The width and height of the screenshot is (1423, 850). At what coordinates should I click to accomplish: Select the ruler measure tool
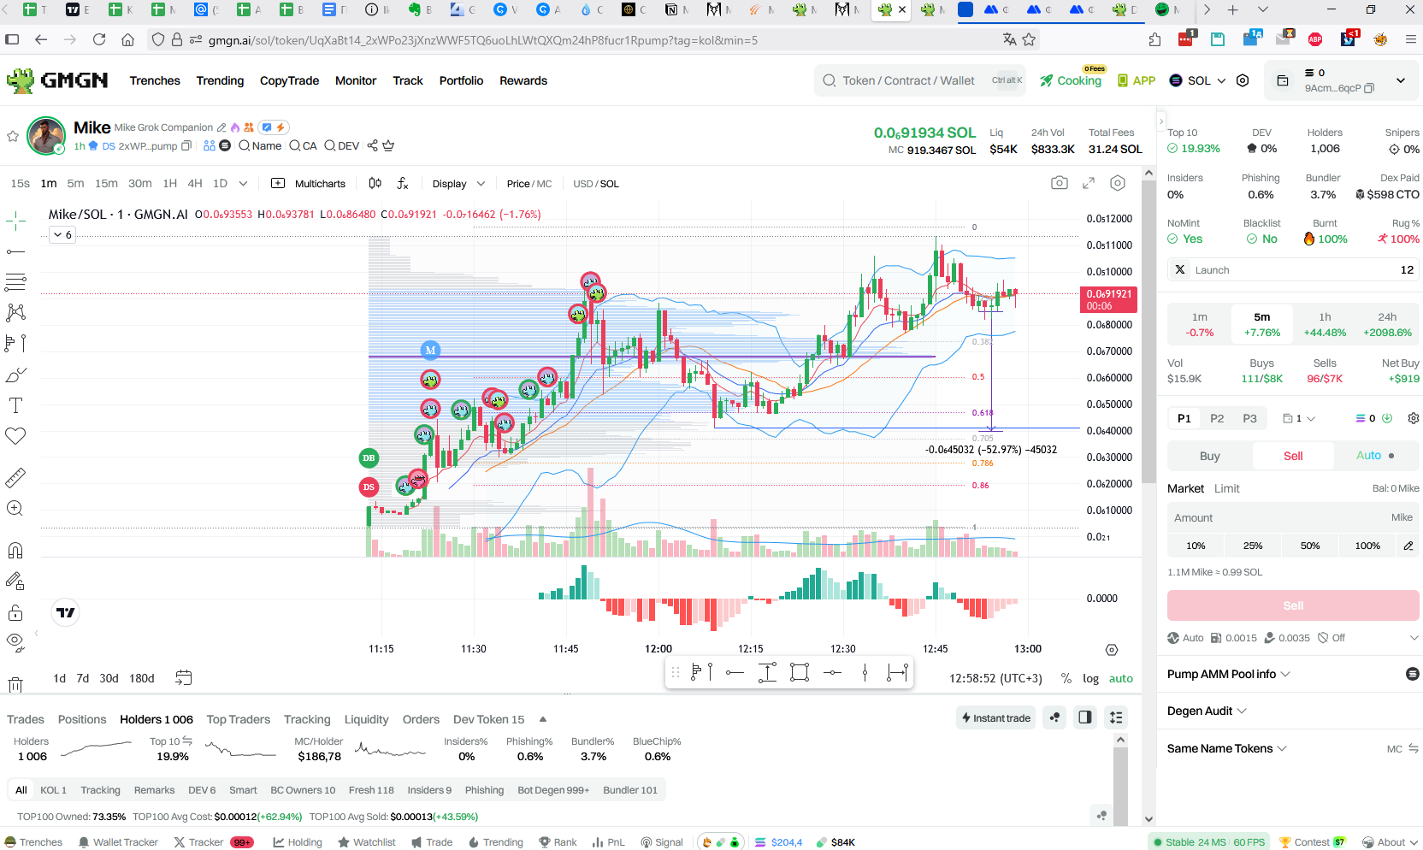click(15, 477)
